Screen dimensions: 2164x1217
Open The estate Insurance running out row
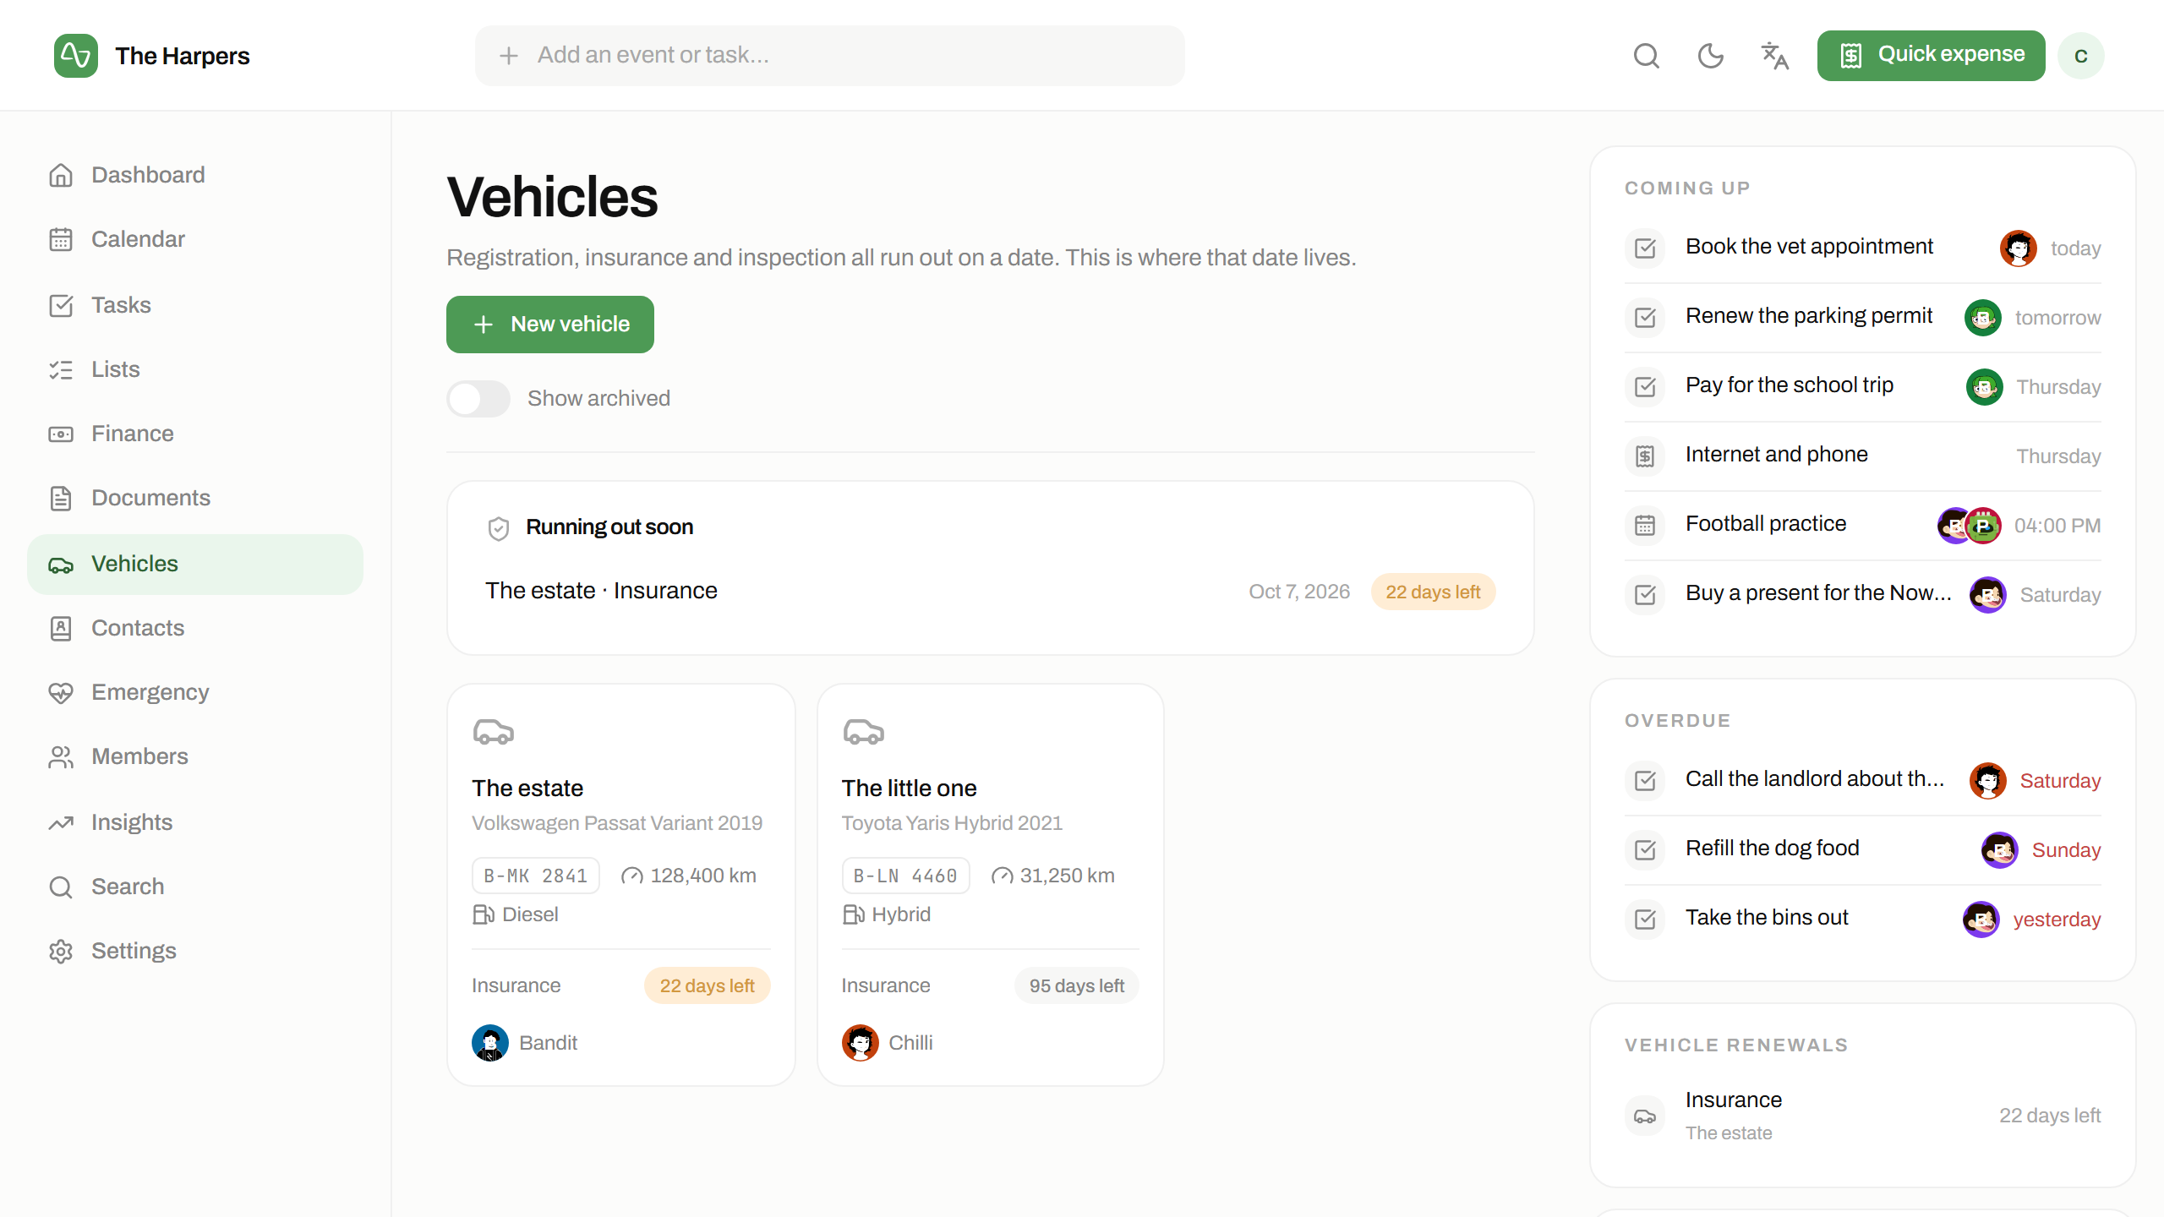(990, 592)
